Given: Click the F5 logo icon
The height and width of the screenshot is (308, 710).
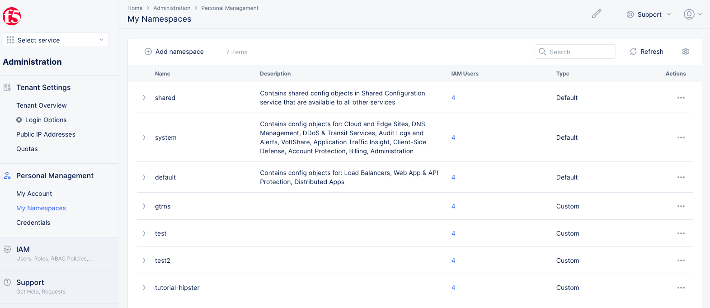Looking at the screenshot, I should click(12, 16).
